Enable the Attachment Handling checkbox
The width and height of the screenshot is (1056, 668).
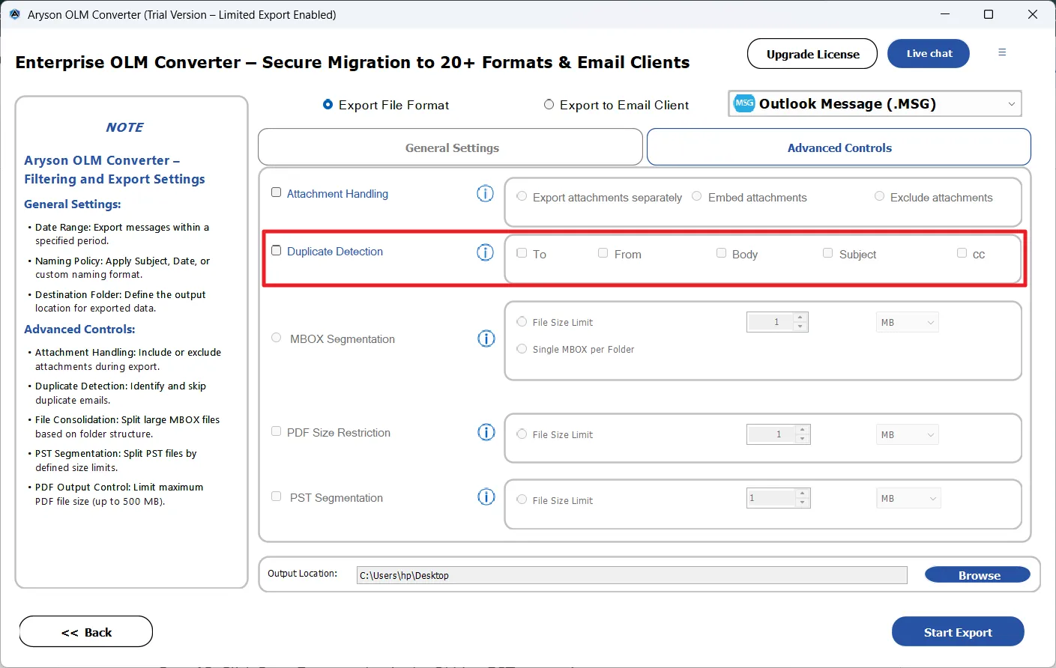277,192
